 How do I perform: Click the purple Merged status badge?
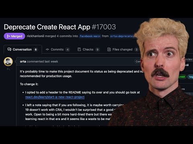tap(14, 36)
